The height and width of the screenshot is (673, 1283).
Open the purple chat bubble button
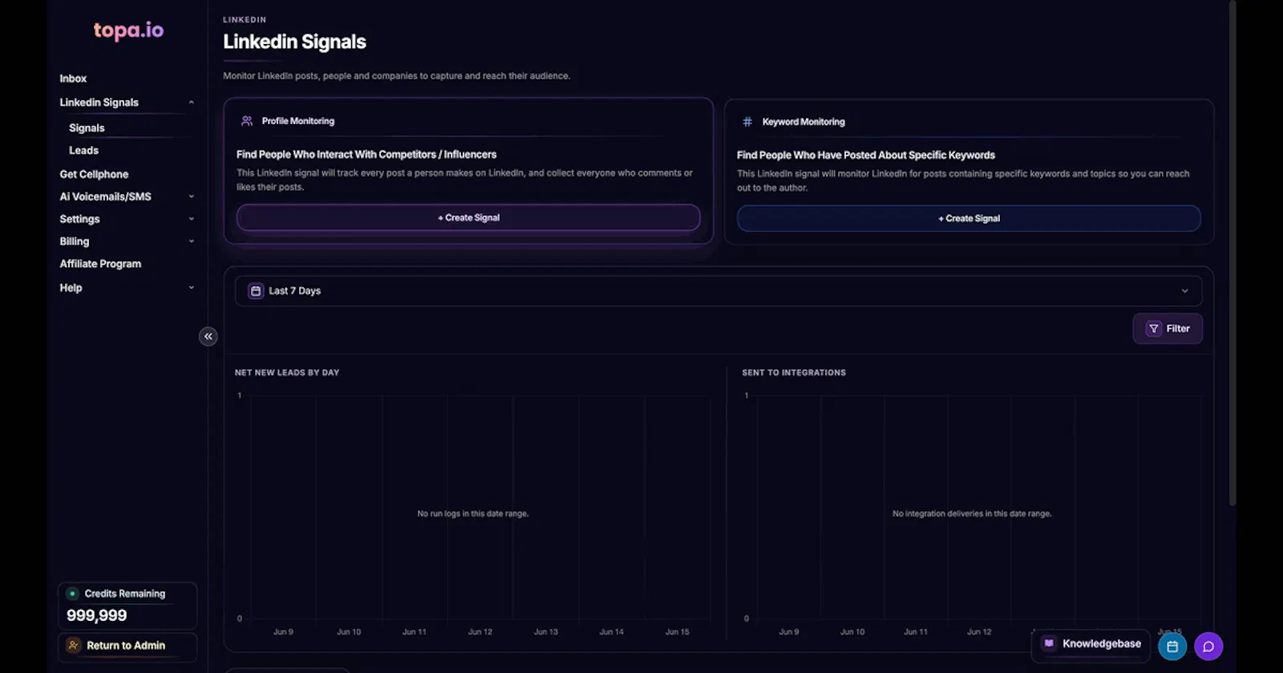coord(1208,647)
